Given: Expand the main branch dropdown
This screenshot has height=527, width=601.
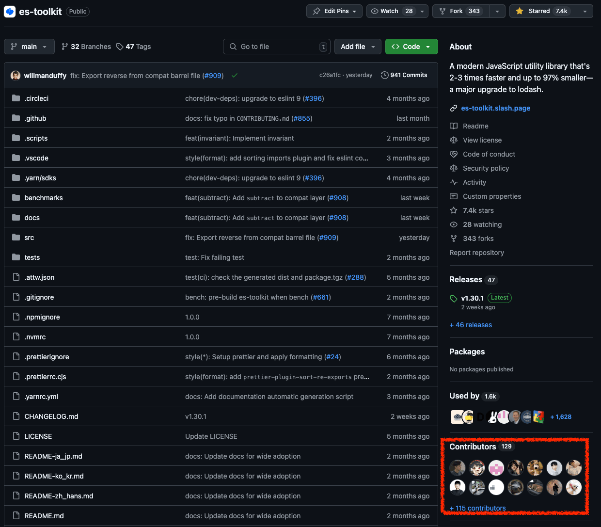Looking at the screenshot, I should (29, 47).
